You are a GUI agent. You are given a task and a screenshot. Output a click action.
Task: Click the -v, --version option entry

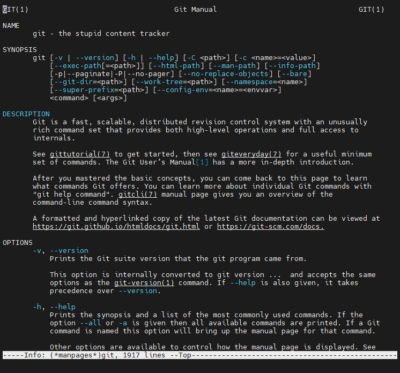tap(61, 251)
